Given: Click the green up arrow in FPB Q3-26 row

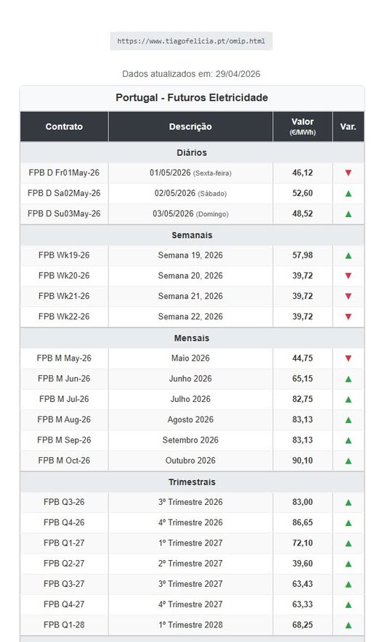Looking at the screenshot, I should (x=348, y=503).
